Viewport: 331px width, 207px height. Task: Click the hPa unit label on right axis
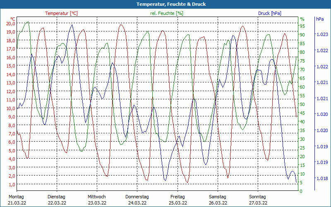click(x=320, y=19)
